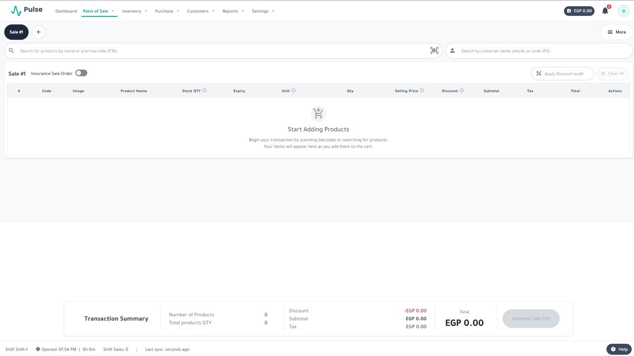Click the barcode scanner icon
Screen dimensions: 634x356
coord(434,50)
